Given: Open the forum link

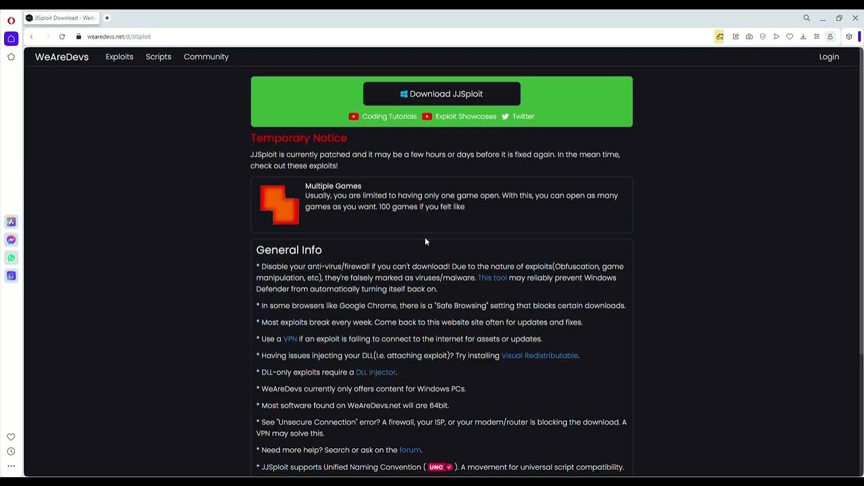Looking at the screenshot, I should coord(410,450).
